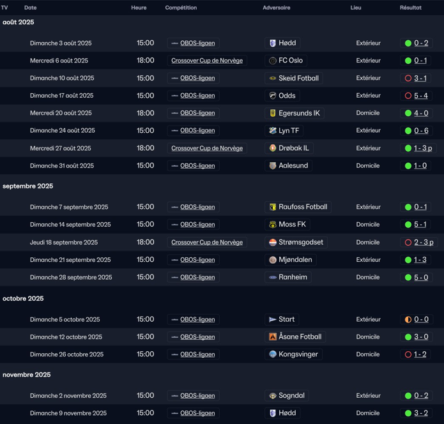The width and height of the screenshot is (444, 424).
Task: Collapse the novembre 2025 month group
Action: (26, 375)
